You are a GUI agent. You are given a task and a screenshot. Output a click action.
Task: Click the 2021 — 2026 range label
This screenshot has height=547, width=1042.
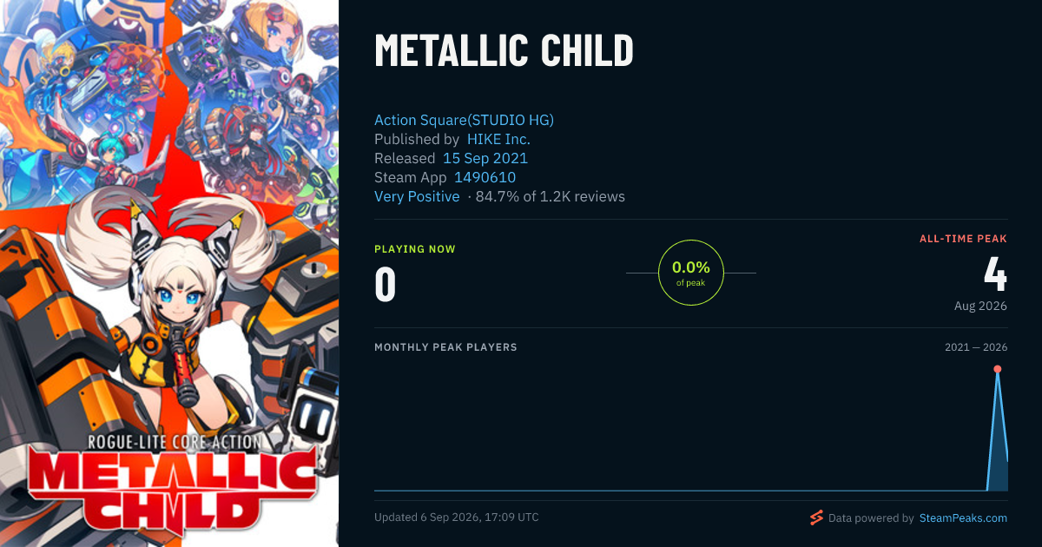point(976,347)
